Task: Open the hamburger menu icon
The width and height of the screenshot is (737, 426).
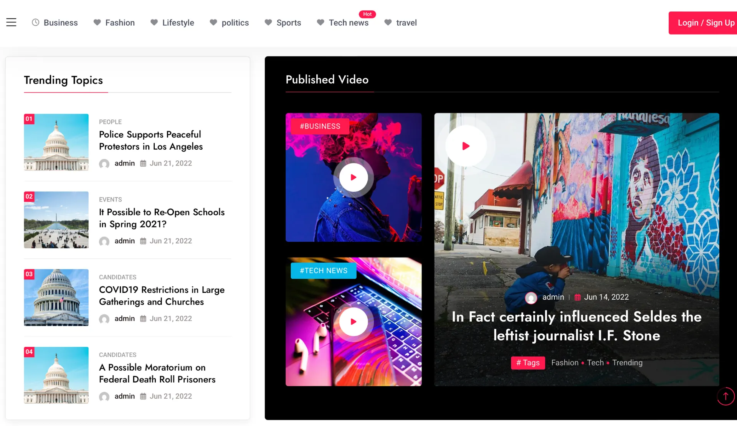Action: click(x=11, y=22)
